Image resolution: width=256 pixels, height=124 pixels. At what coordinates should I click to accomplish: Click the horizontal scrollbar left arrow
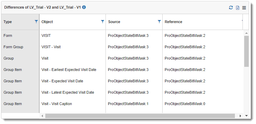tap(42, 116)
